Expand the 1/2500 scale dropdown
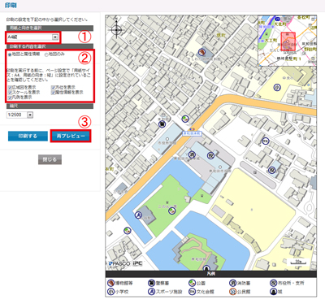The width and height of the screenshot is (325, 304). 19,115
